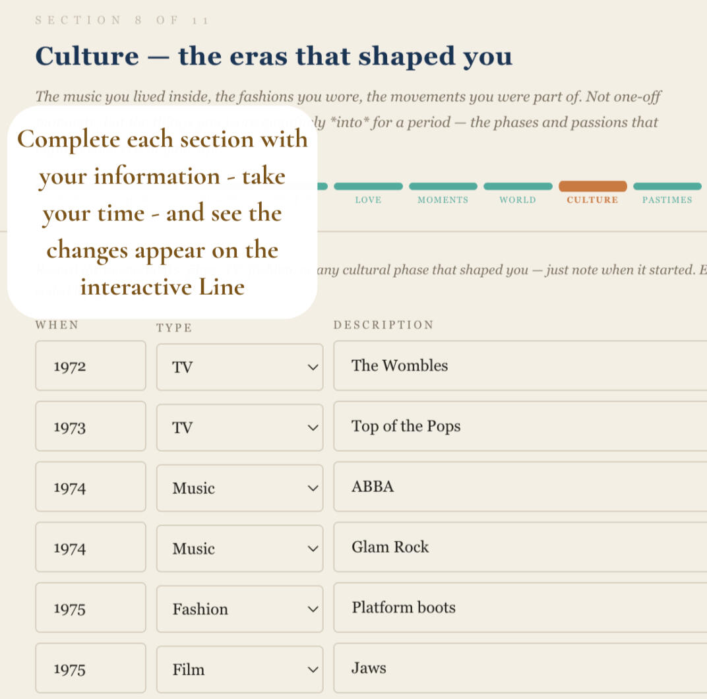Edit the Glam Rock description field
The width and height of the screenshot is (707, 699).
click(x=520, y=547)
